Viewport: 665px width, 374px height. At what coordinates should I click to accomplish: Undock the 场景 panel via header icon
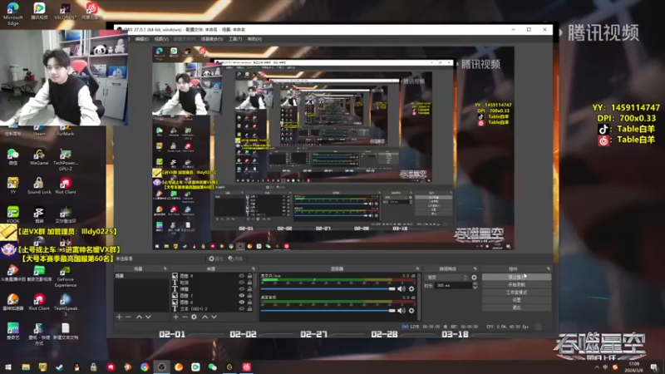(165, 268)
